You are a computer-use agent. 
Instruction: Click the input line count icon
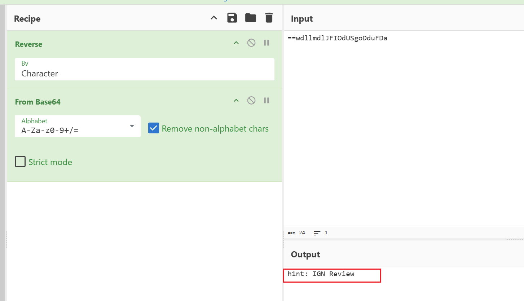317,233
